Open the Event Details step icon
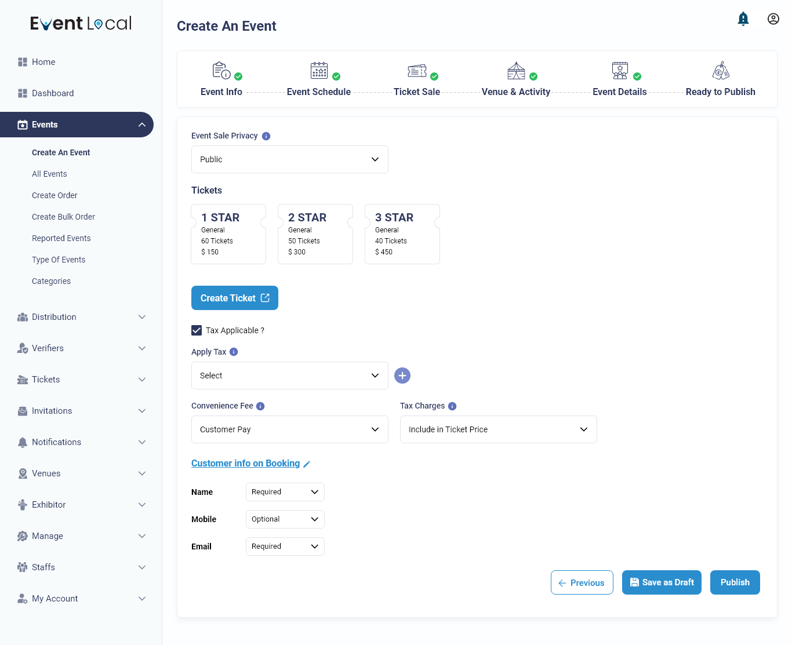792x645 pixels. pyautogui.click(x=619, y=70)
